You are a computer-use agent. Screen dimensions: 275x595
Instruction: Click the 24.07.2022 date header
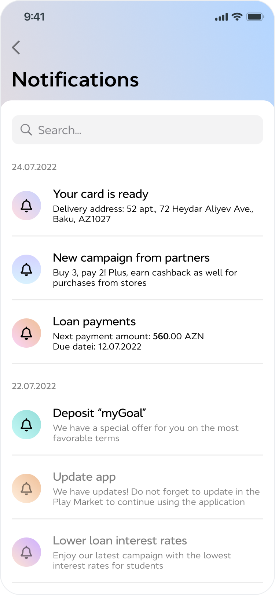[x=34, y=167]
